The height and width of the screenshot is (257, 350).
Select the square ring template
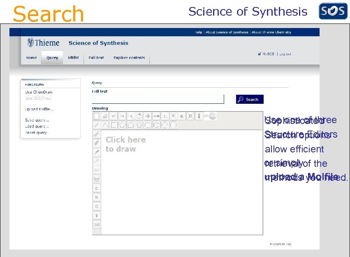[114, 125]
